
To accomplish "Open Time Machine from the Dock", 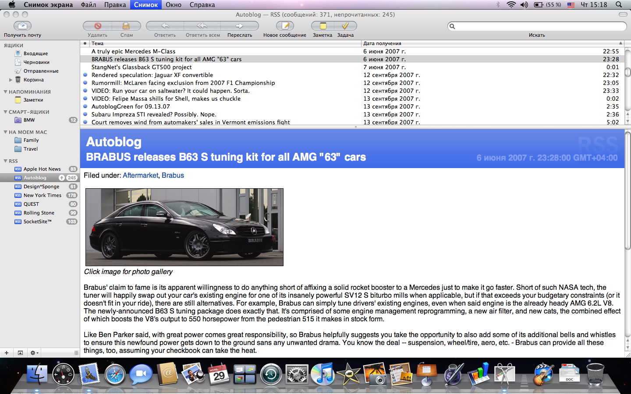I will (x=271, y=375).
